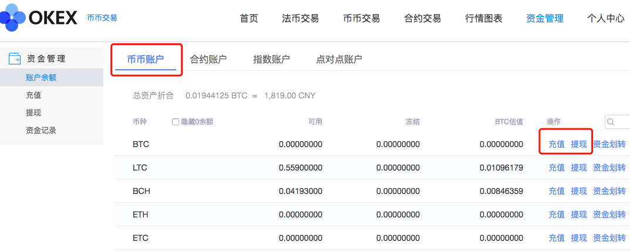The height and width of the screenshot is (252, 630).
Task: Click 资金划转 for LTC
Action: coord(609,168)
